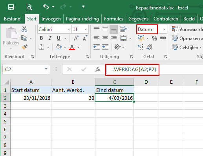Align text right in cell
Image resolution: width=203 pixels, height=156 pixels.
[114, 38]
